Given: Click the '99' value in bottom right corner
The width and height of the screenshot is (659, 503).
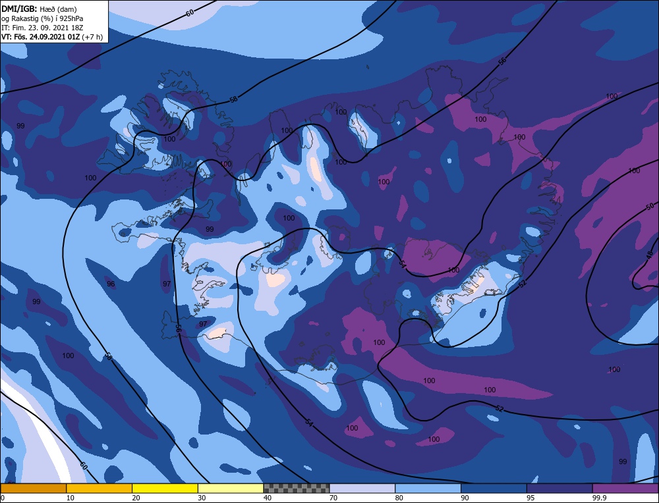Looking at the screenshot, I should tap(623, 462).
